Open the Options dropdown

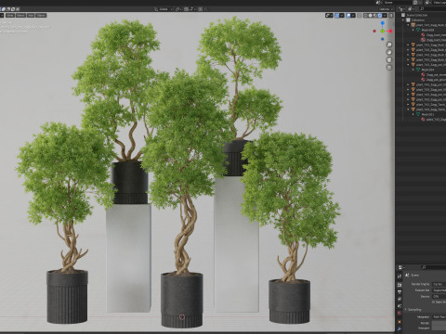pos(386,9)
